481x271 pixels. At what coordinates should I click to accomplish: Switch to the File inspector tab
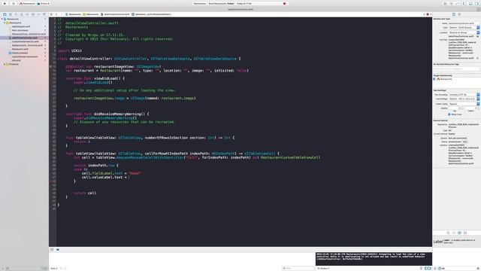point(454,14)
